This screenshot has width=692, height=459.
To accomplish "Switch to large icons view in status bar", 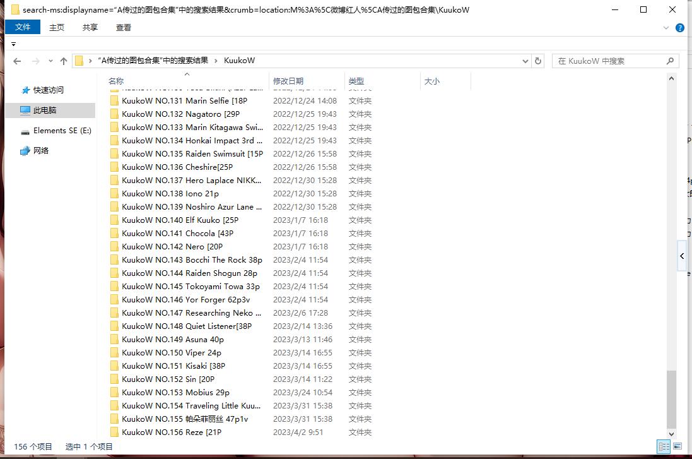I will pyautogui.click(x=677, y=446).
